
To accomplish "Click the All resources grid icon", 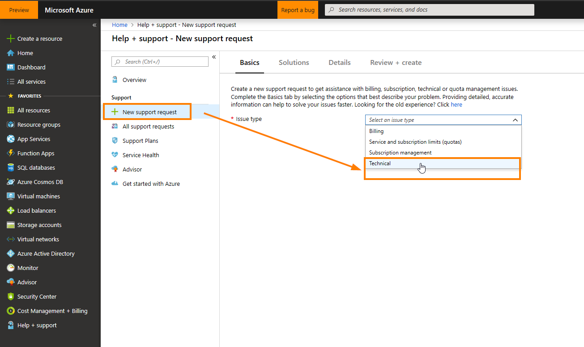I will coord(11,111).
